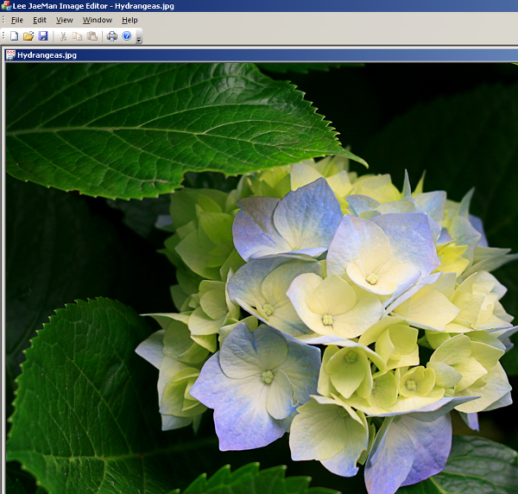Open the Window menu
The image size is (518, 494).
pos(97,20)
